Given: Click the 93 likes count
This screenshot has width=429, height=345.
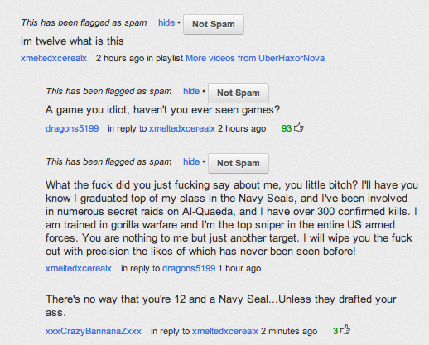Looking at the screenshot, I should pos(287,128).
